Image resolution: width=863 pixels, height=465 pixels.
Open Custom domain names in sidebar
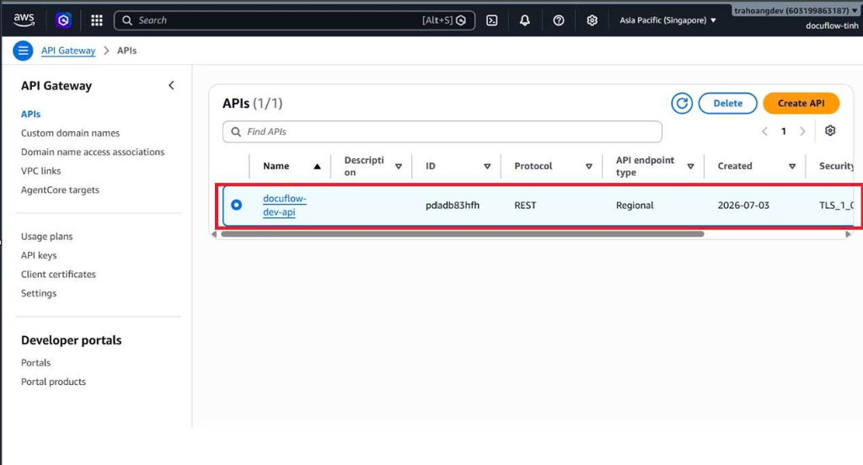tap(71, 133)
